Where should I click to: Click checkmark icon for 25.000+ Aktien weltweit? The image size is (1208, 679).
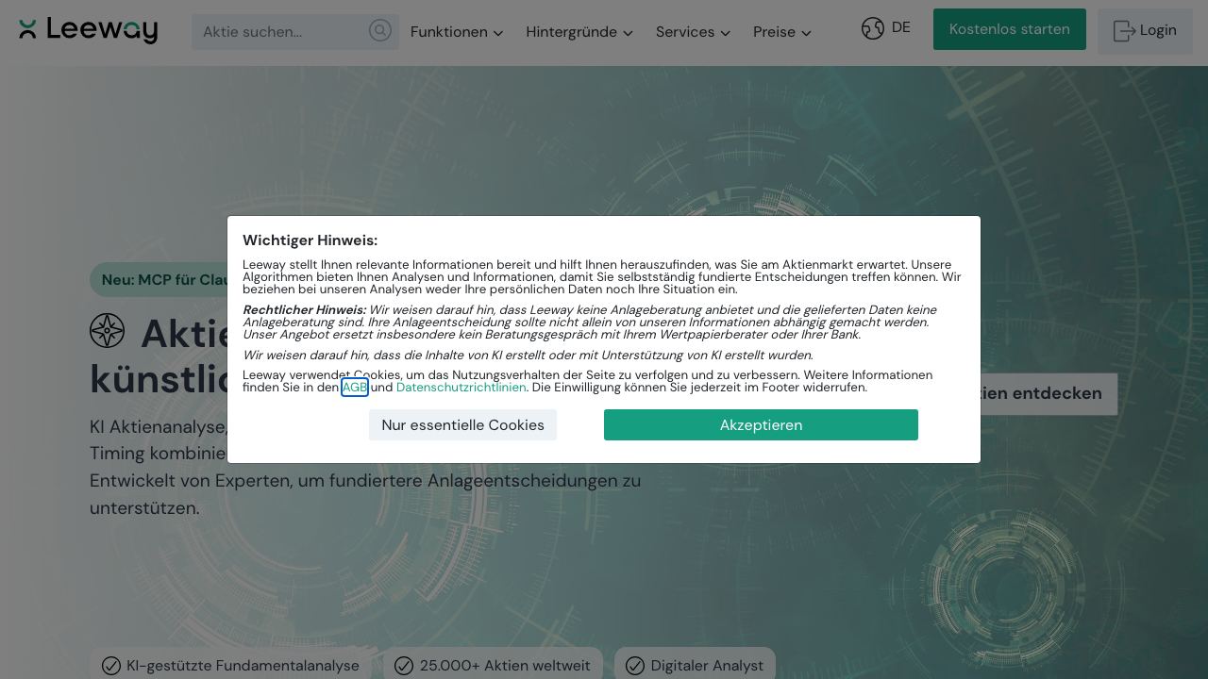click(x=404, y=666)
